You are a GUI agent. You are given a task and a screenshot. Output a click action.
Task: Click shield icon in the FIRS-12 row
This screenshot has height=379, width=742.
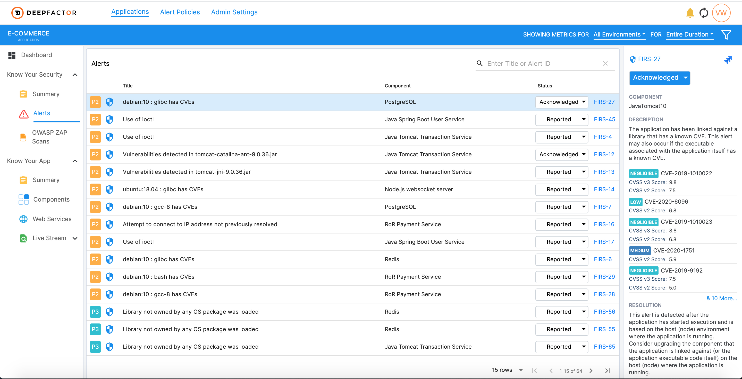(x=109, y=155)
